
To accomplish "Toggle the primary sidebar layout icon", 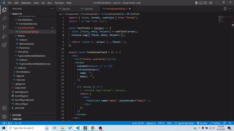I will 197,3.
